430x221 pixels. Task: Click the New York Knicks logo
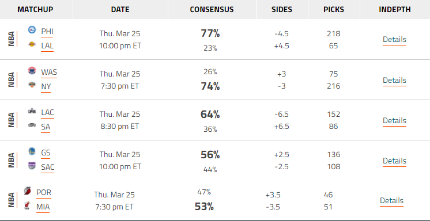point(32,85)
